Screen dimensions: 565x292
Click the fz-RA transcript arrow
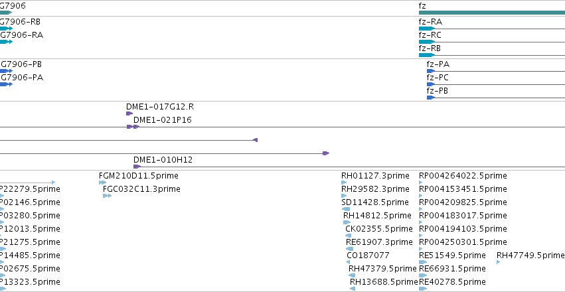pyautogui.click(x=427, y=29)
